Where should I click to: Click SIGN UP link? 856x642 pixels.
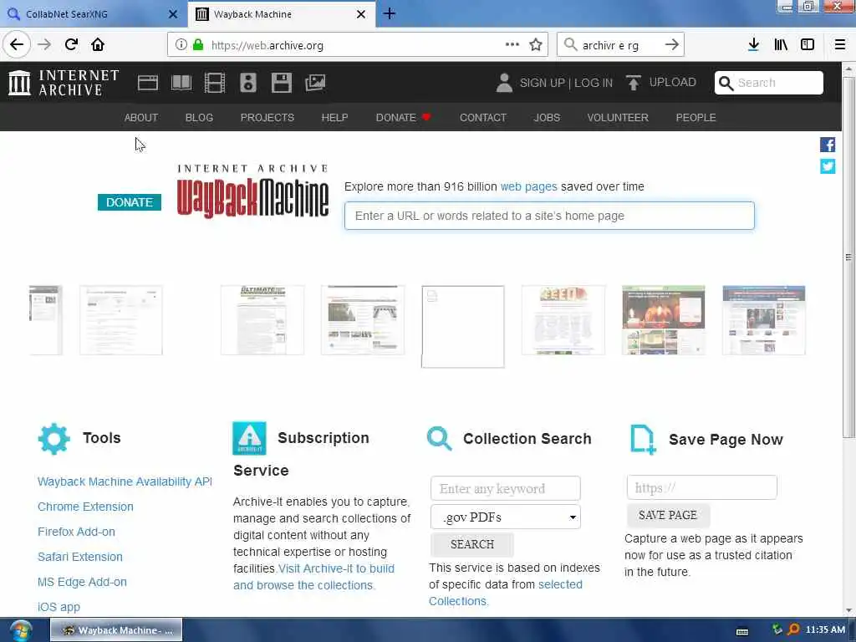[542, 83]
